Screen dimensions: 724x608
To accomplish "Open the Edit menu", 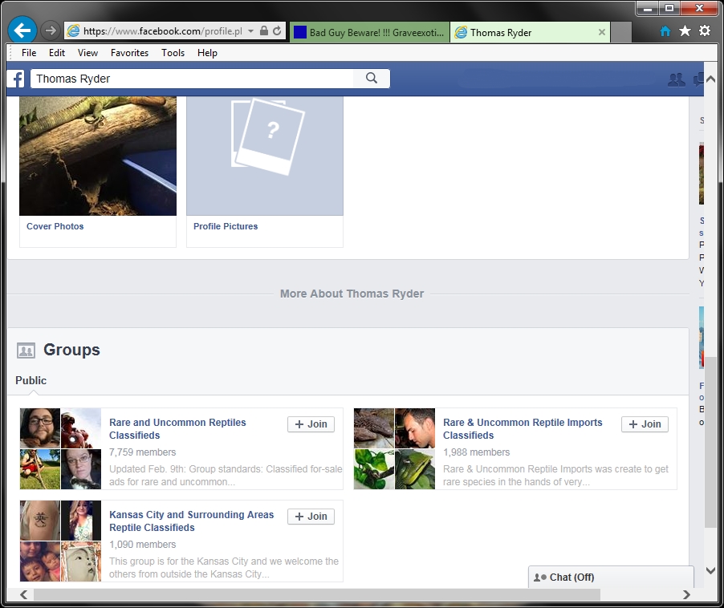I will tap(57, 53).
